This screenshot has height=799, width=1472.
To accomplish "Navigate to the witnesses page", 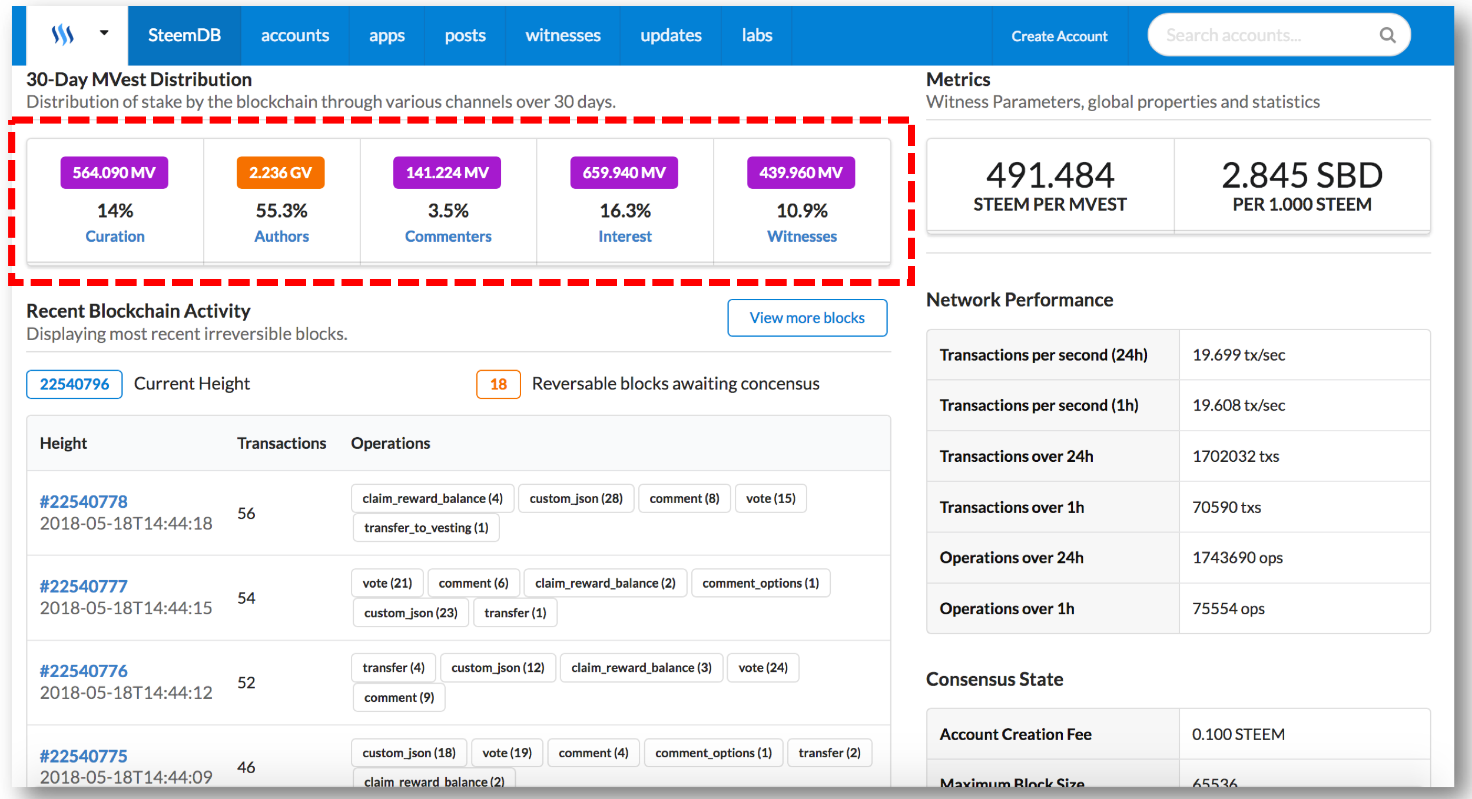I will pyautogui.click(x=563, y=35).
